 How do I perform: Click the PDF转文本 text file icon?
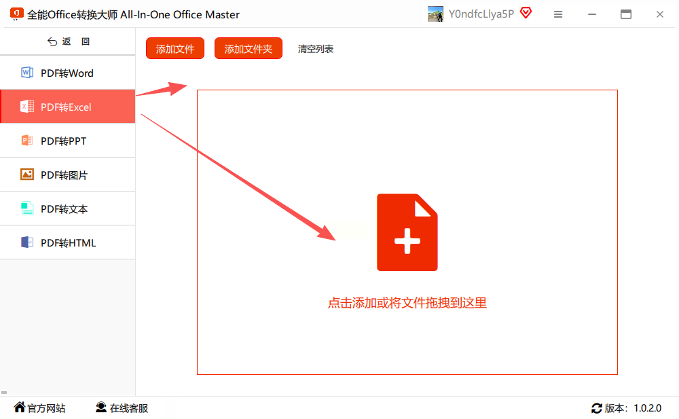click(27, 208)
